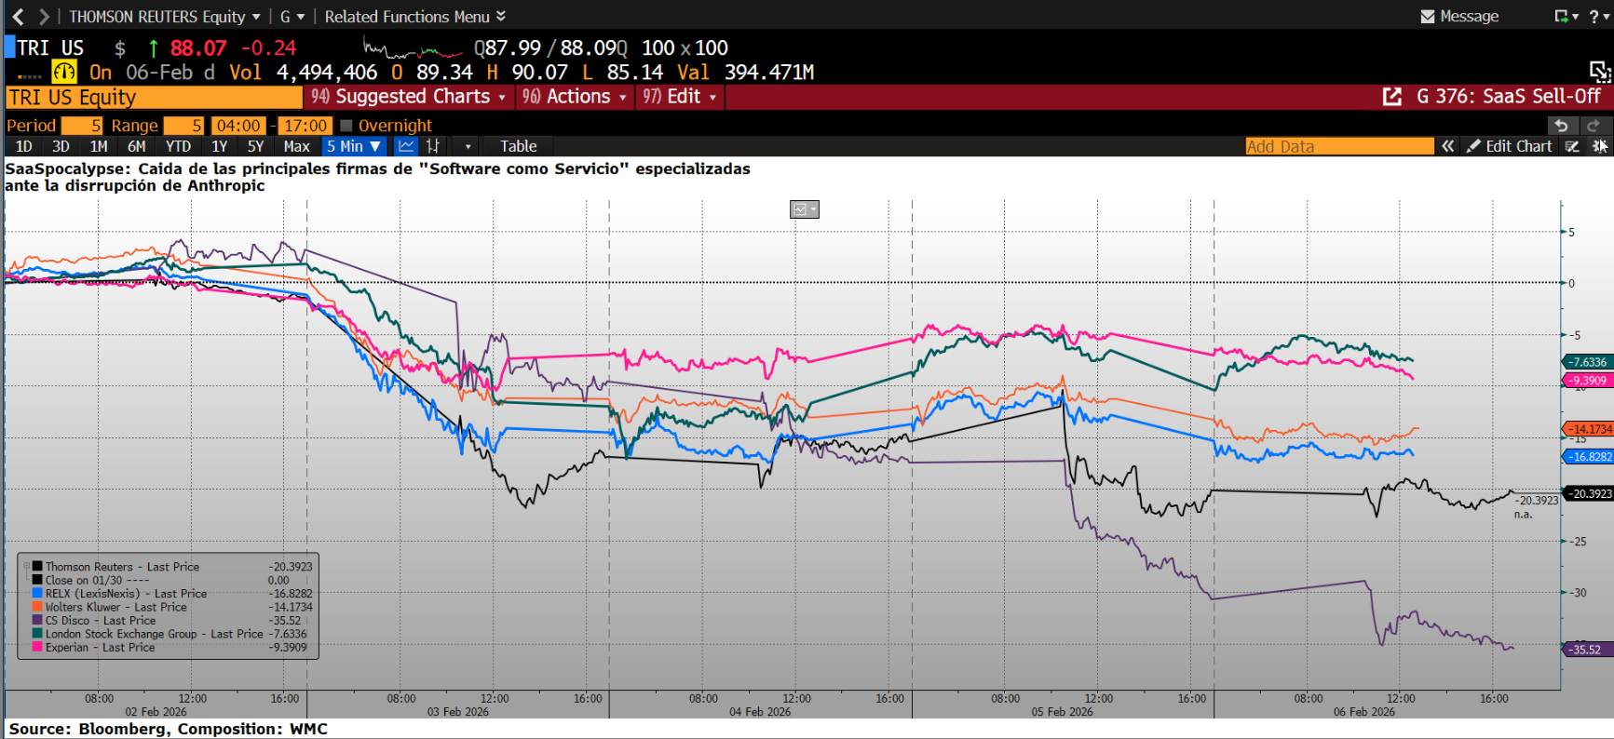Click the 17:00 end time field
The height and width of the screenshot is (739, 1614).
pos(305,126)
